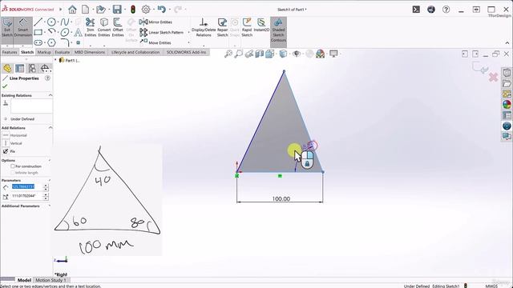The height and width of the screenshot is (288, 513).
Task: Switch to the Markup tab
Action: pos(44,52)
